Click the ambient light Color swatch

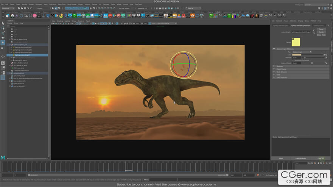(297, 55)
